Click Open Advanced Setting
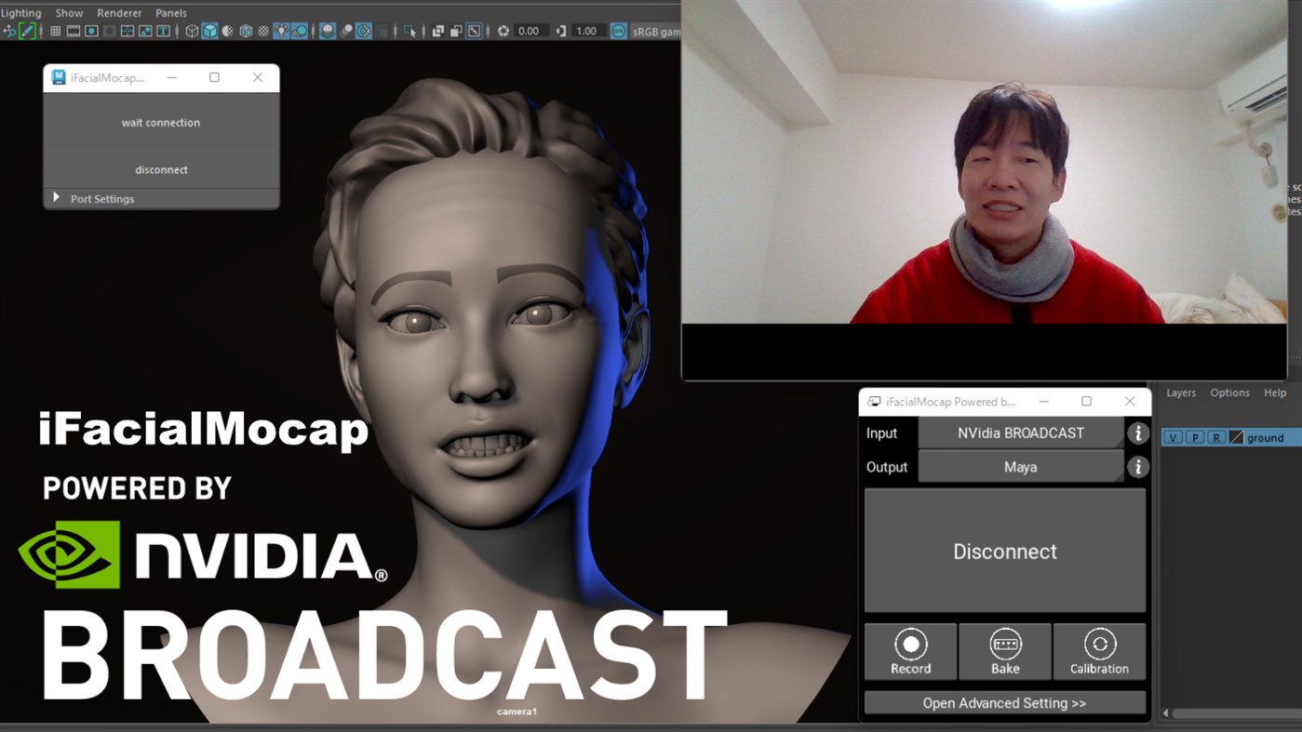The height and width of the screenshot is (732, 1302). 1004,702
